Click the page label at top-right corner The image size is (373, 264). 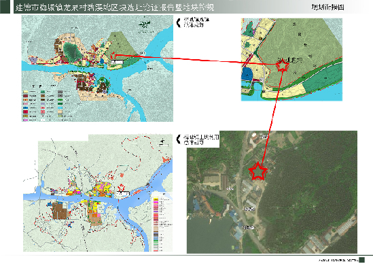(327, 7)
